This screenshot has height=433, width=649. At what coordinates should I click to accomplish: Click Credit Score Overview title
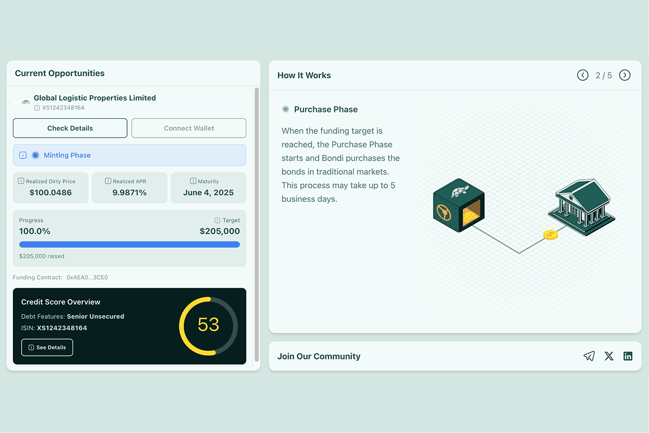tap(61, 302)
